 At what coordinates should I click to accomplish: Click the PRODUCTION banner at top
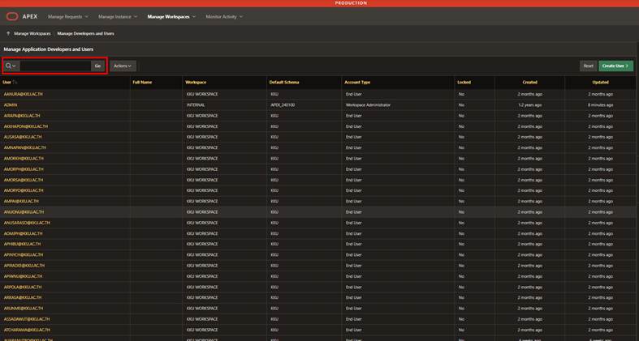pos(351,3)
